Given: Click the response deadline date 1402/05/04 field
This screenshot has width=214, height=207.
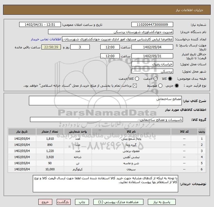Looking at the screenshot, I should [x=152, y=47].
